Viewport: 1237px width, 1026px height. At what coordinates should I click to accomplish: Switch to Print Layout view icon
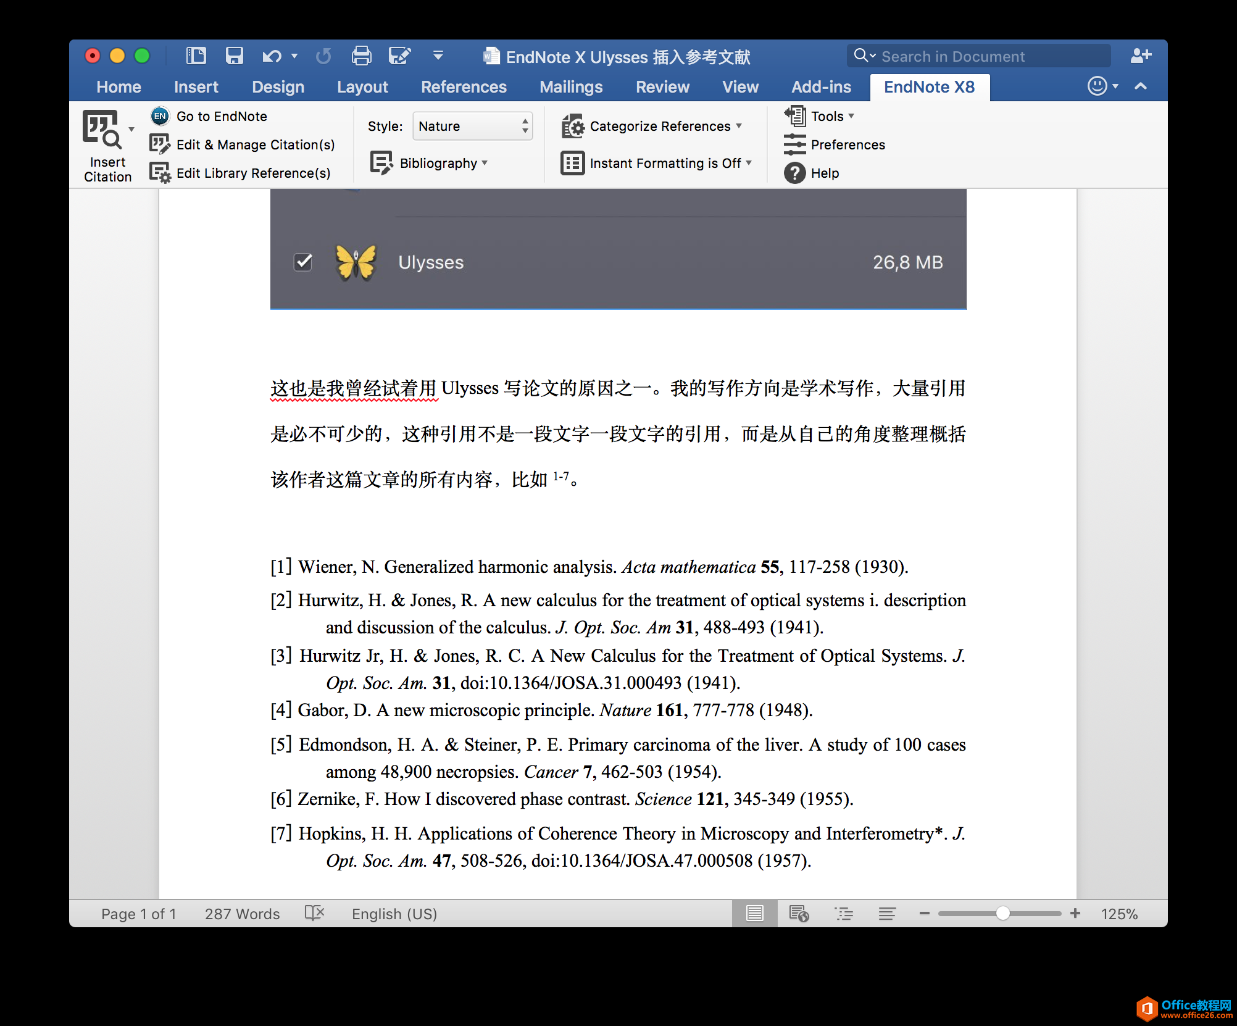[754, 913]
